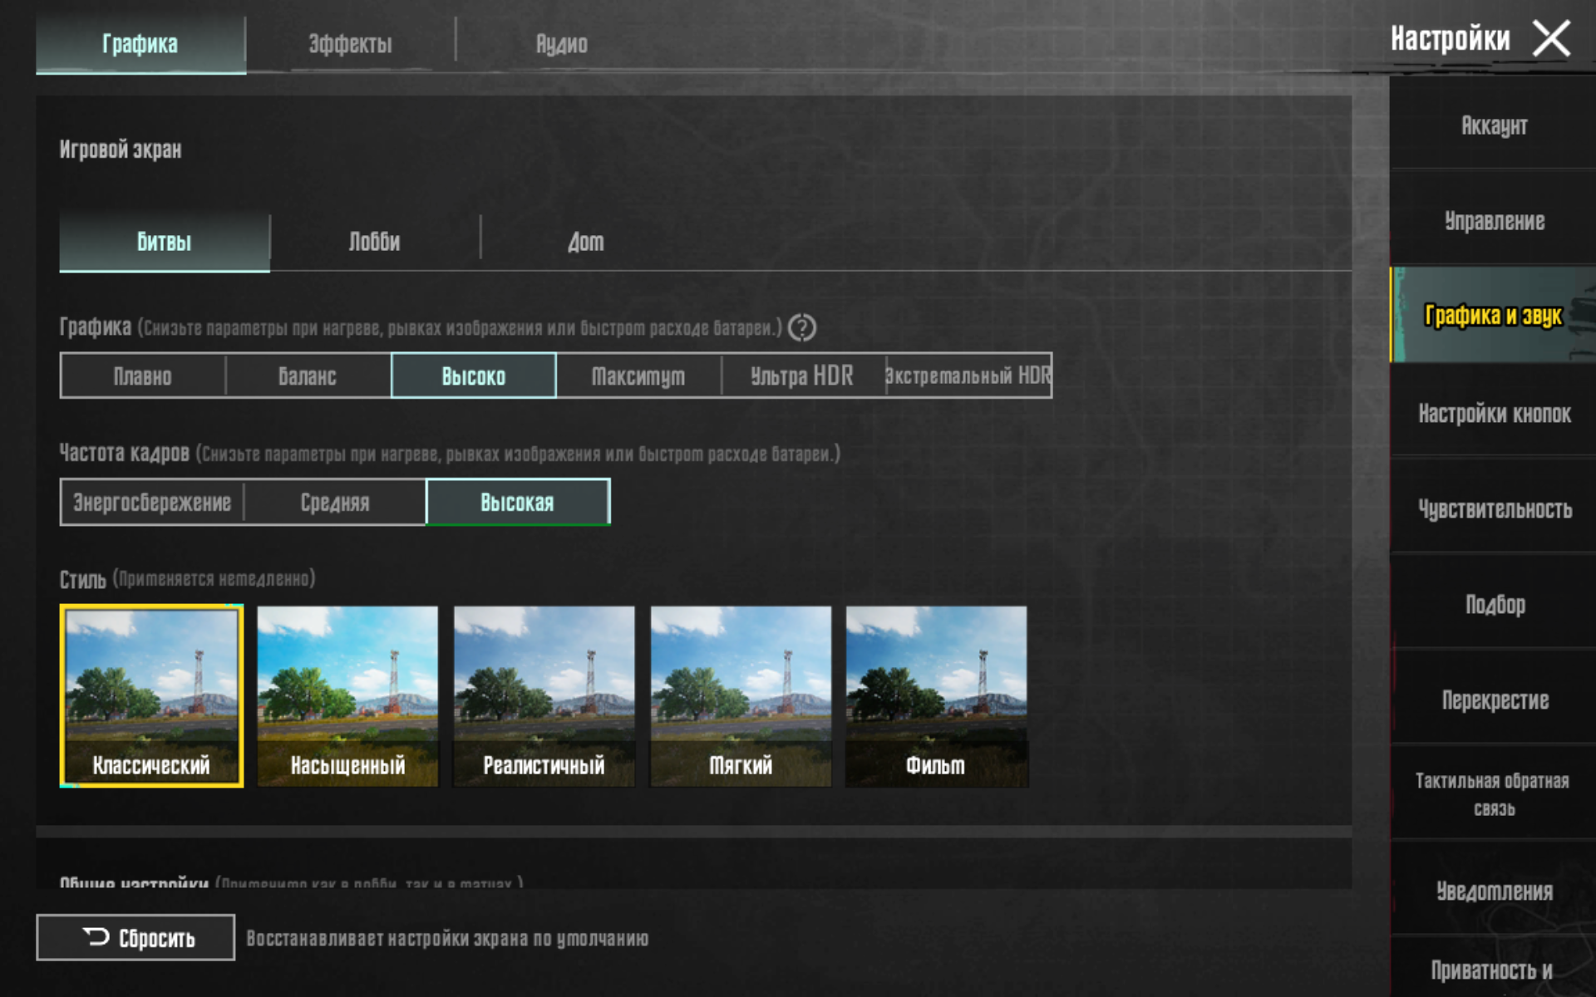Image resolution: width=1596 pixels, height=997 pixels.
Task: Switch to the Эффекты tab
Action: tap(350, 44)
